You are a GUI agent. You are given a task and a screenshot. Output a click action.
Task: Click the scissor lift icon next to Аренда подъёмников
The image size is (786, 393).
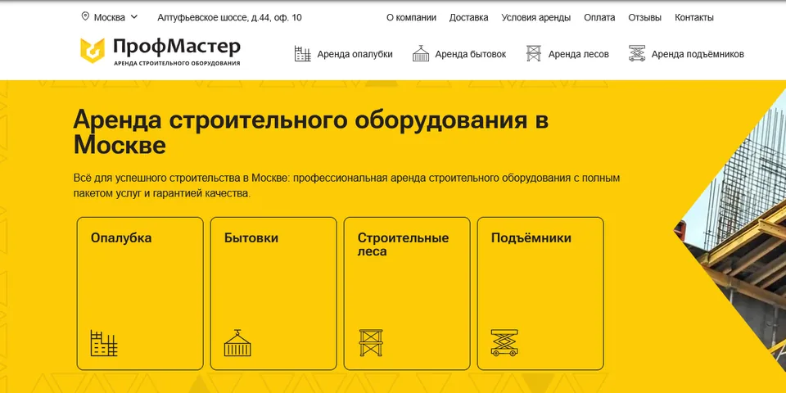[637, 54]
